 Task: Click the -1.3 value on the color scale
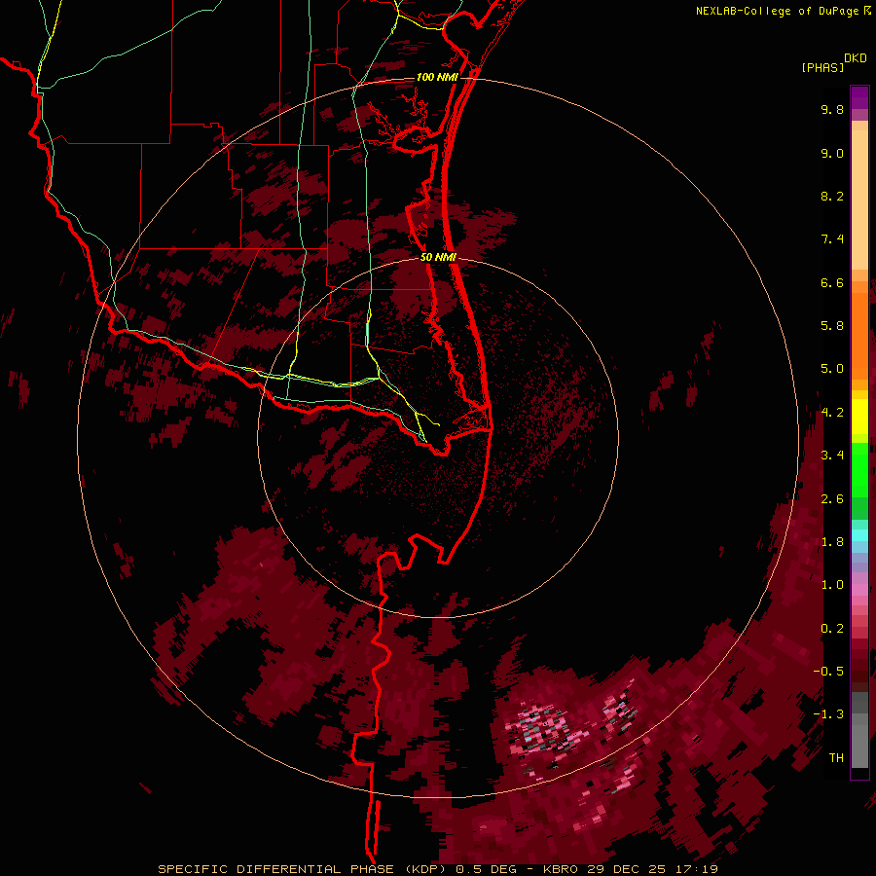click(828, 714)
